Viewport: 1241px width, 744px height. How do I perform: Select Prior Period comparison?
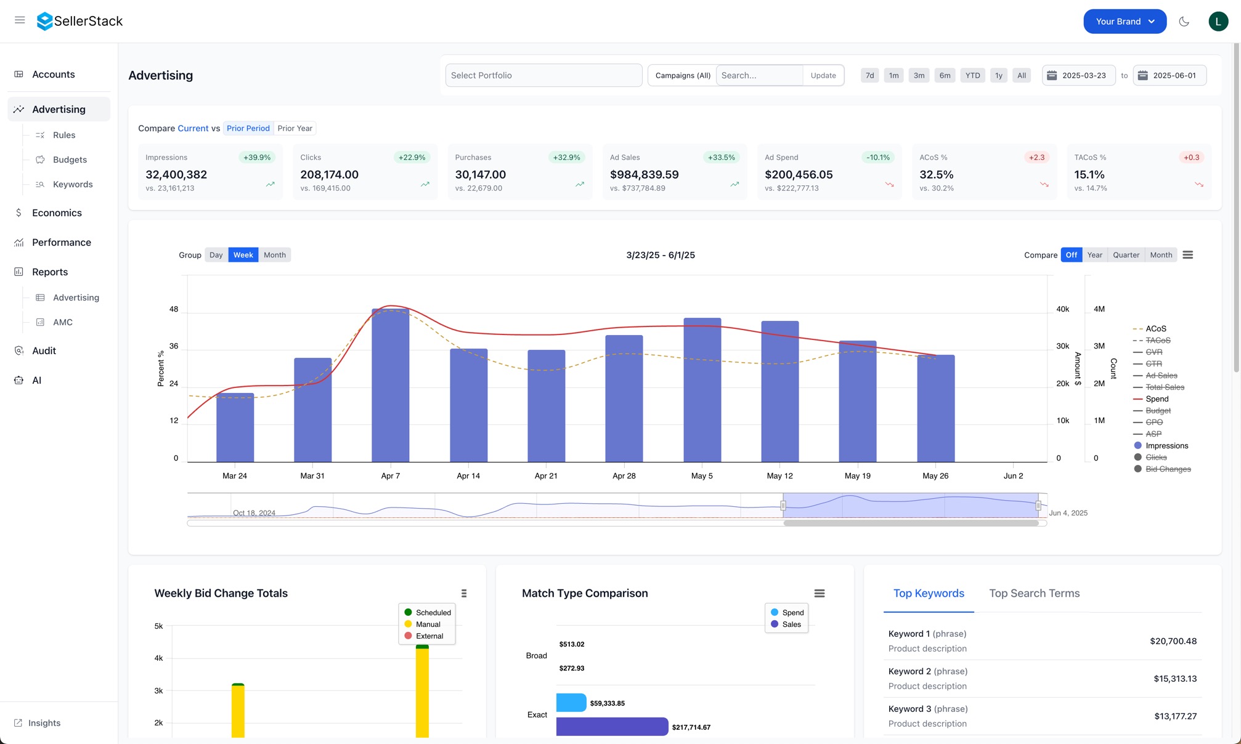[248, 128]
